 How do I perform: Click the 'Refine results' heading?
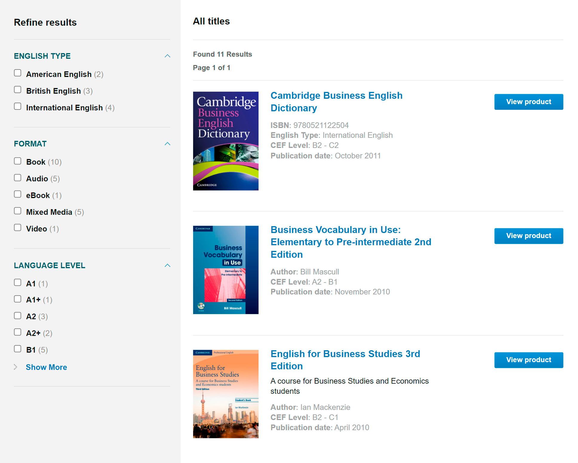(45, 22)
